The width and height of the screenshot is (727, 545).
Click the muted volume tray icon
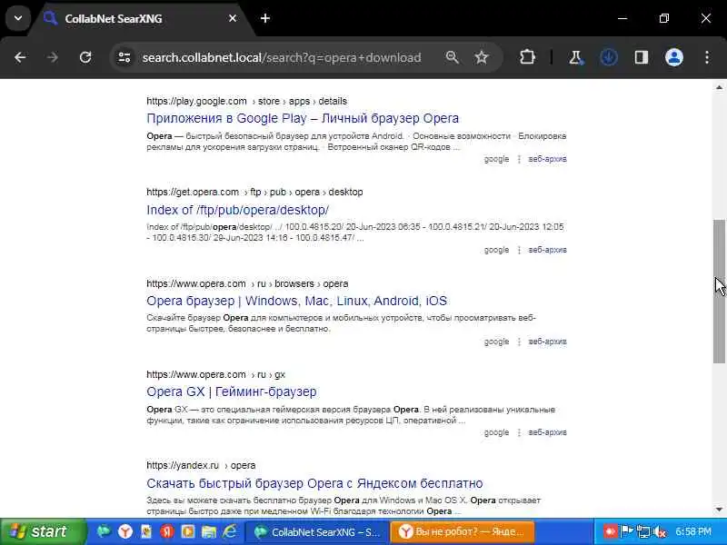[x=661, y=531]
